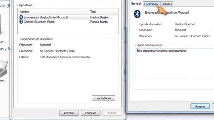Click 'Radios Bluetooth' device type value
Image resolution: width=214 pixels, height=120 pixels.
pyautogui.click(x=186, y=24)
